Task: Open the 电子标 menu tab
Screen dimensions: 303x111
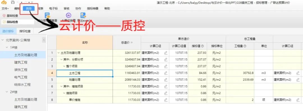Action: (x=54, y=8)
